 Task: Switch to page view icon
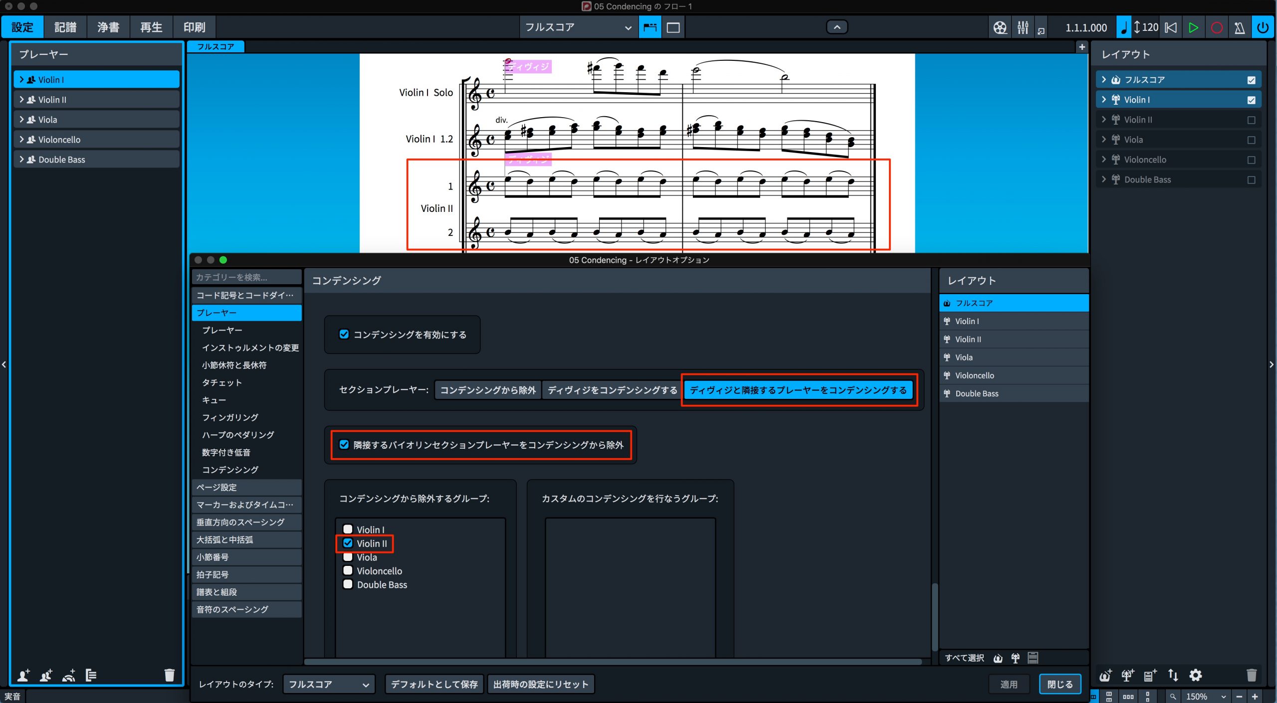click(x=673, y=27)
